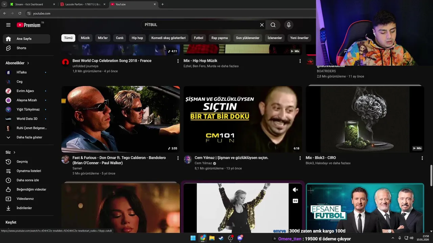Viewport: 433px width, 243px height.
Task: Click Komedi skeç gösterileri chip
Action: point(168,38)
